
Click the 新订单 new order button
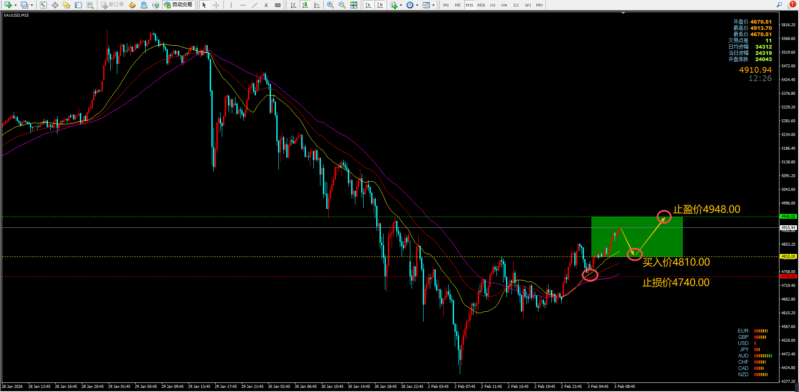(x=112, y=5)
